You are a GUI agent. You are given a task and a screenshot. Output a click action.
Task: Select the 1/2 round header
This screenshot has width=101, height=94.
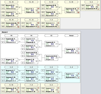click(51, 35)
